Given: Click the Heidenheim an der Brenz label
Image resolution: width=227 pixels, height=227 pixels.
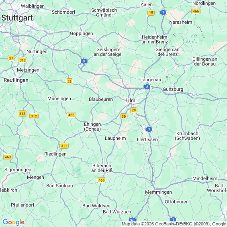Looking at the screenshot, I should (155, 39).
